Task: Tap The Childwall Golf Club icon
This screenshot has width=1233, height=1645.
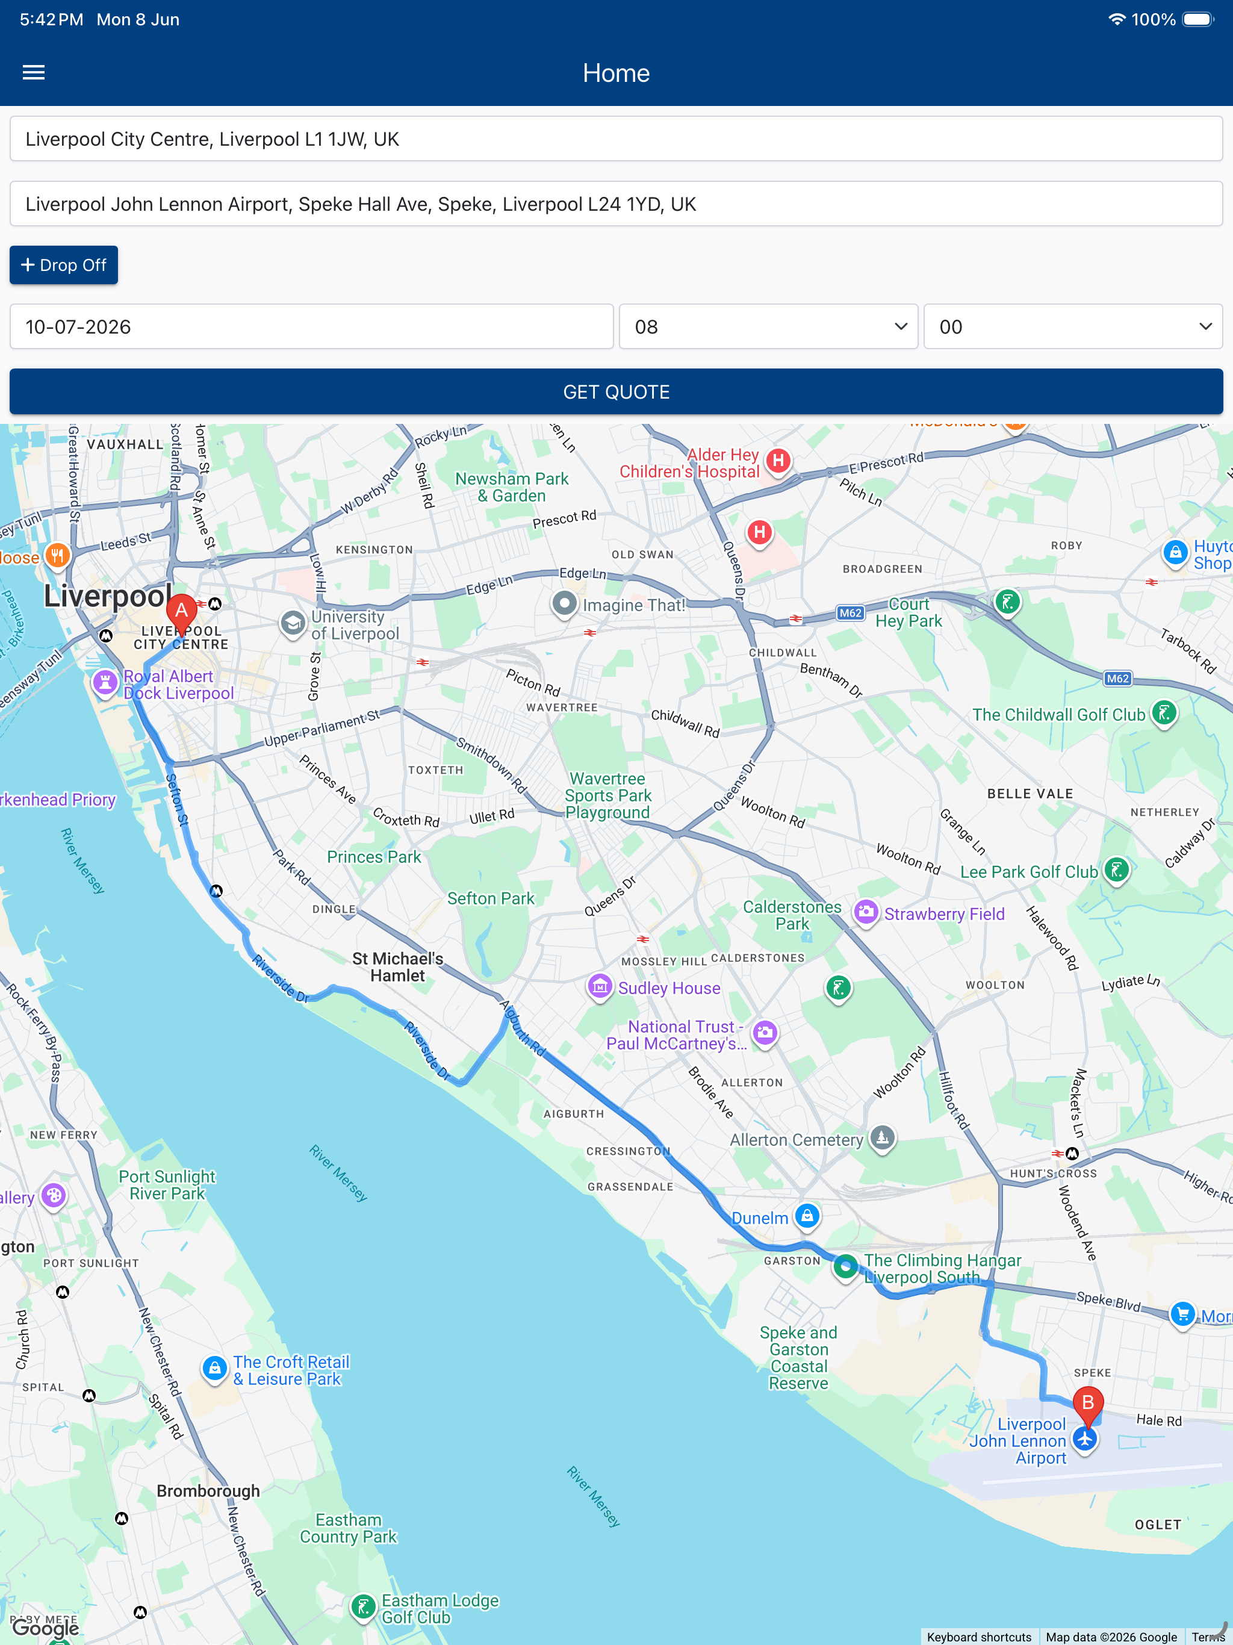Action: point(1164,713)
